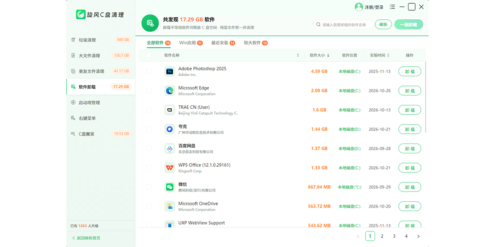Click the vertical scrollbar of the software list
Image resolution: width=495 pixels, height=247 pixels.
pyautogui.click(x=425, y=97)
